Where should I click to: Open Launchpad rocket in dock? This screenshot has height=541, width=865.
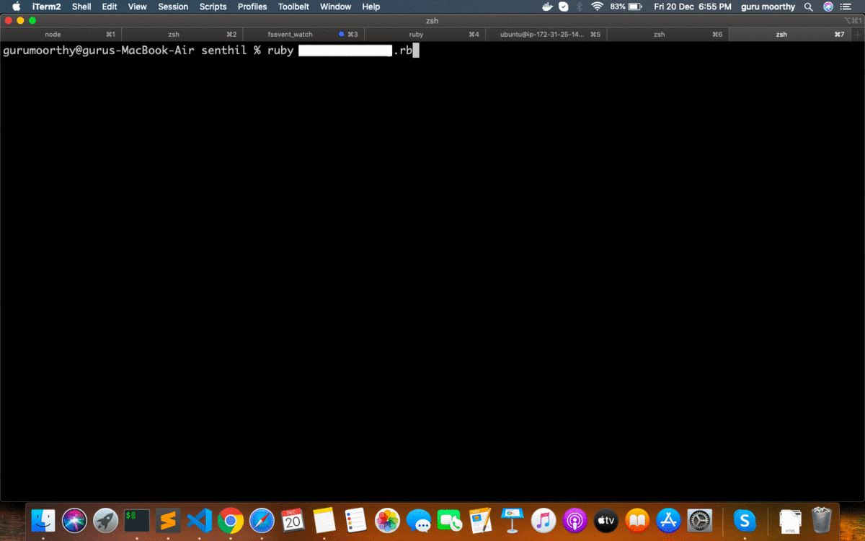point(106,520)
